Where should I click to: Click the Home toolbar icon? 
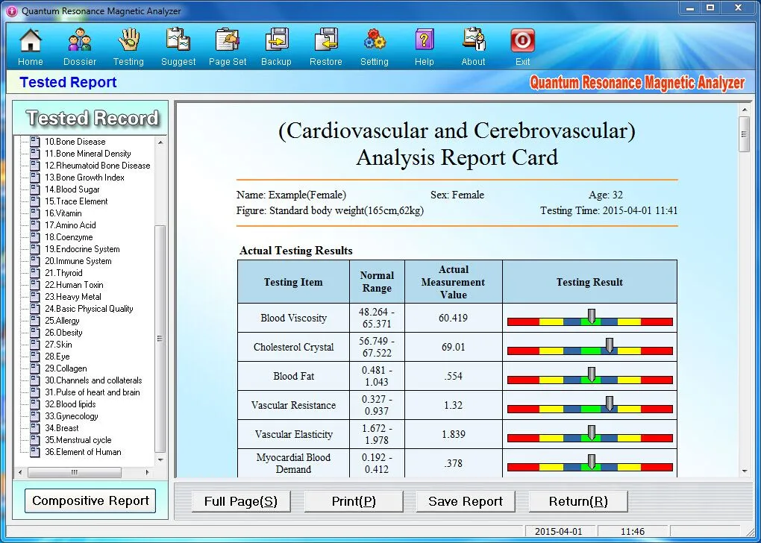click(x=30, y=41)
